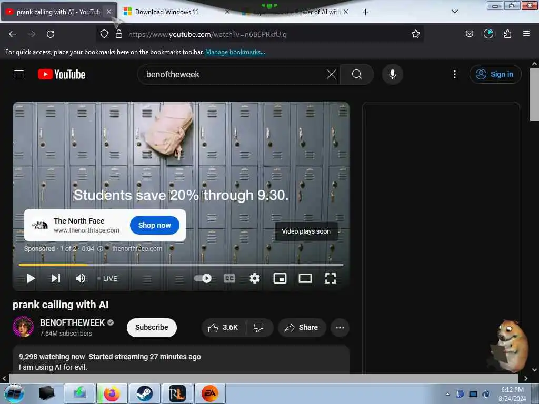Click the ad info icon beside 0:04
The width and height of the screenshot is (539, 404).
tap(100, 249)
